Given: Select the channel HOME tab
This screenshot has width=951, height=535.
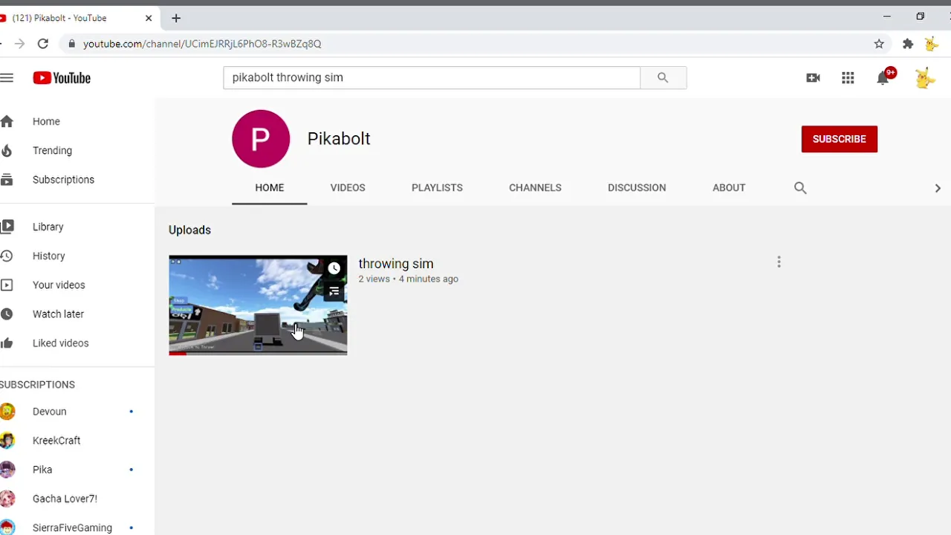Looking at the screenshot, I should (x=270, y=188).
